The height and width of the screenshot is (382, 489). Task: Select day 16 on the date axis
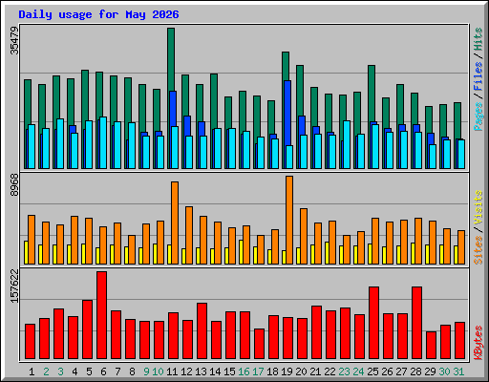[x=244, y=371]
